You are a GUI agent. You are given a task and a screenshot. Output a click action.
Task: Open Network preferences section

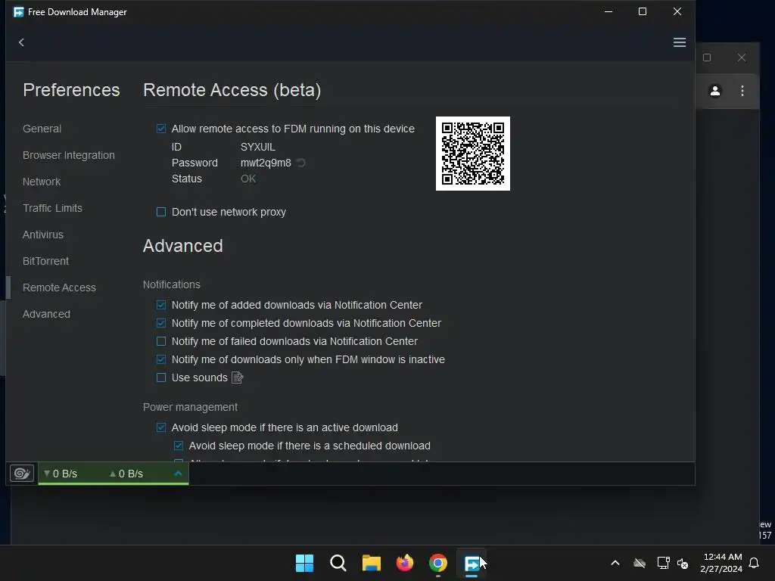tap(42, 182)
